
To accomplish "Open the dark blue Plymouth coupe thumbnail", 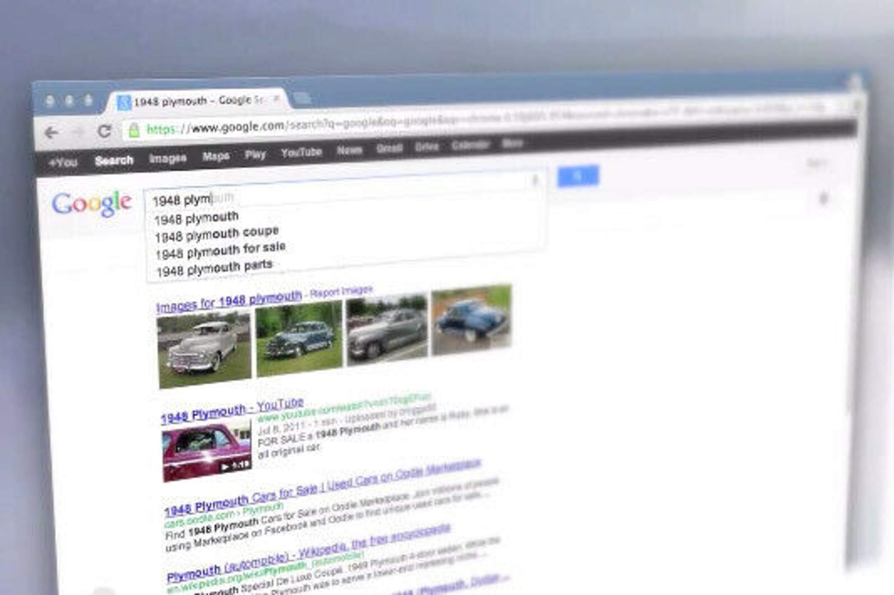I will coord(472,320).
